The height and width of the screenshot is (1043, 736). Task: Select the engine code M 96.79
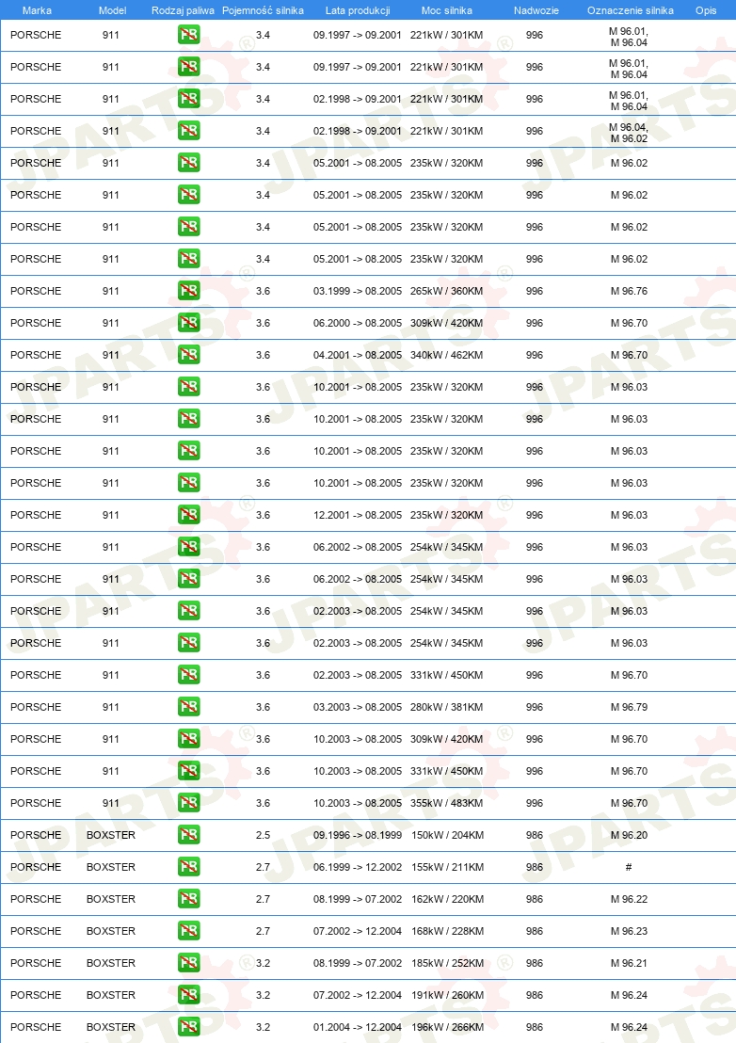pos(629,707)
